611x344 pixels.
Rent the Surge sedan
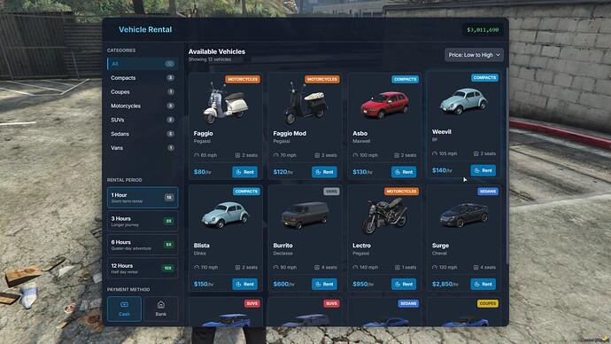point(483,284)
